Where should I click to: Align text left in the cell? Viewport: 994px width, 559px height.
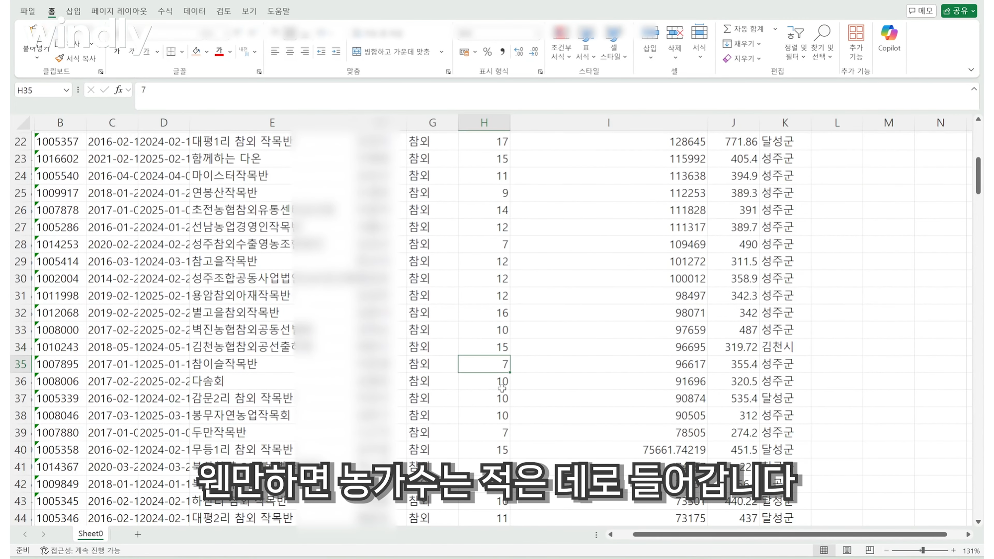[275, 51]
